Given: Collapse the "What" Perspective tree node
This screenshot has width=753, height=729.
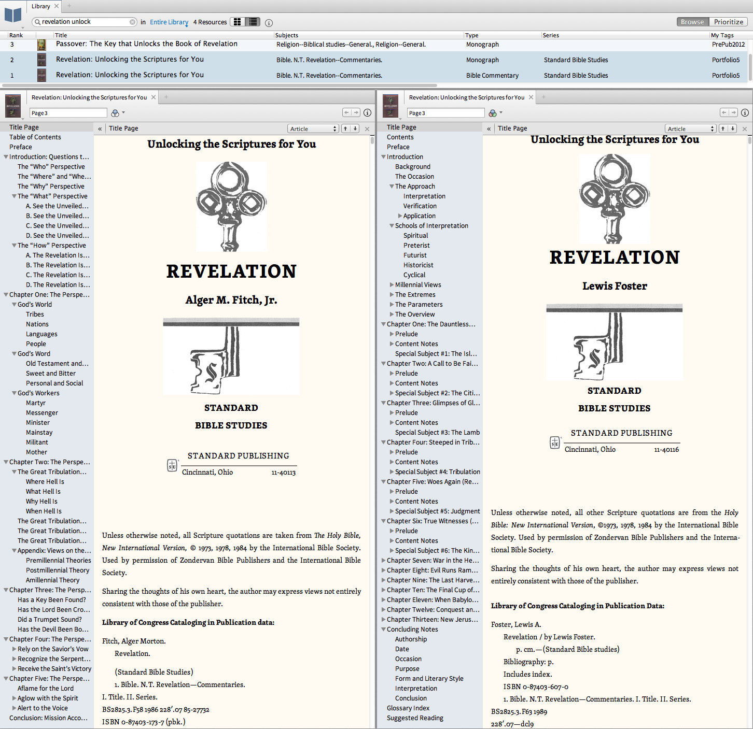Looking at the screenshot, I should point(14,196).
